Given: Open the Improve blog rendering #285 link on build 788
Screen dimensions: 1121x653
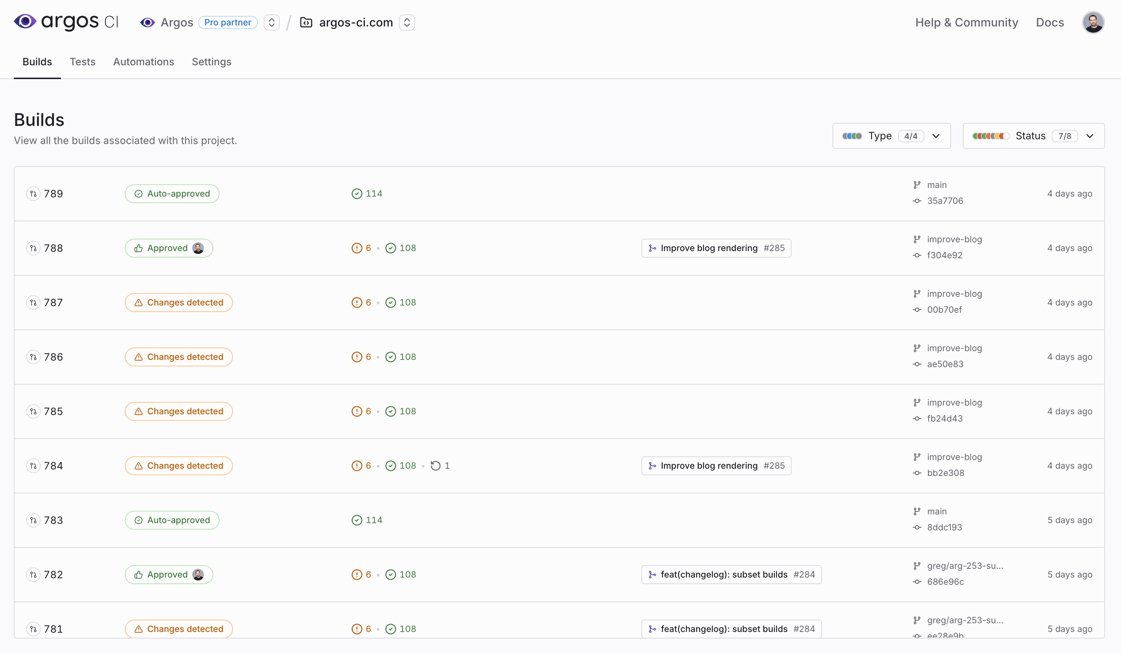Looking at the screenshot, I should pyautogui.click(x=716, y=248).
